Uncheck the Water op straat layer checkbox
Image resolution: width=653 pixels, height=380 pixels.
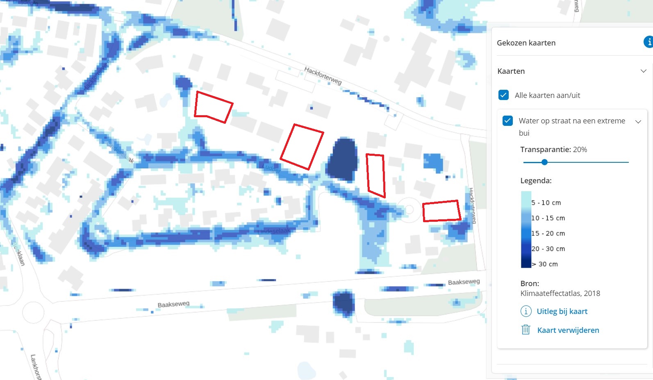tap(507, 121)
